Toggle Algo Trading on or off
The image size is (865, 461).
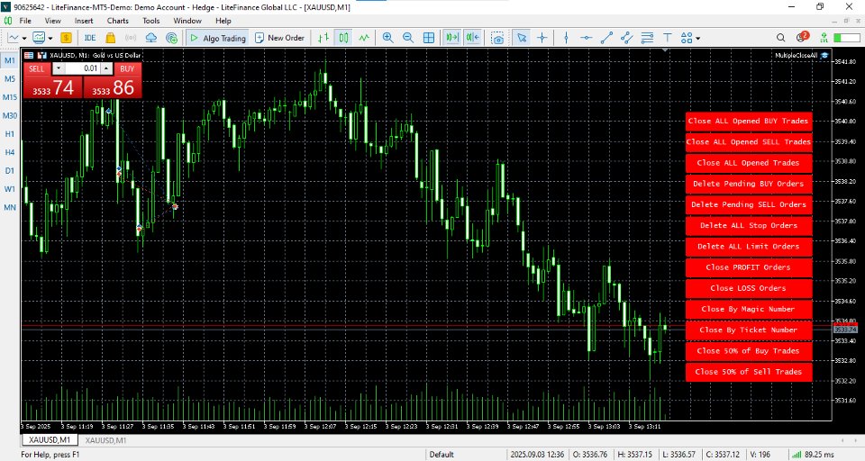click(217, 38)
